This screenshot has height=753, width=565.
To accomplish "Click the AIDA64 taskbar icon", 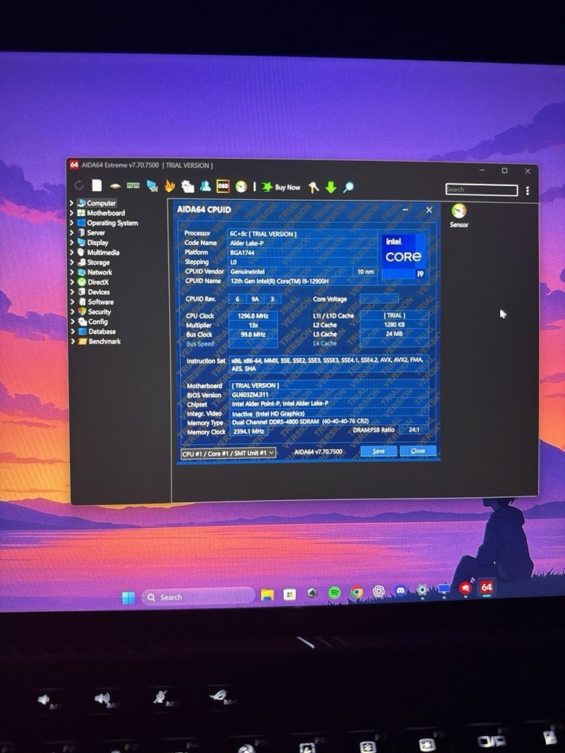I will [486, 588].
